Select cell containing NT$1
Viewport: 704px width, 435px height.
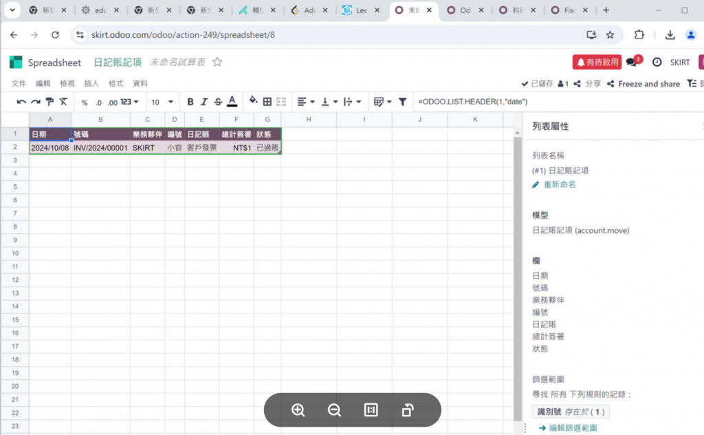pos(236,148)
